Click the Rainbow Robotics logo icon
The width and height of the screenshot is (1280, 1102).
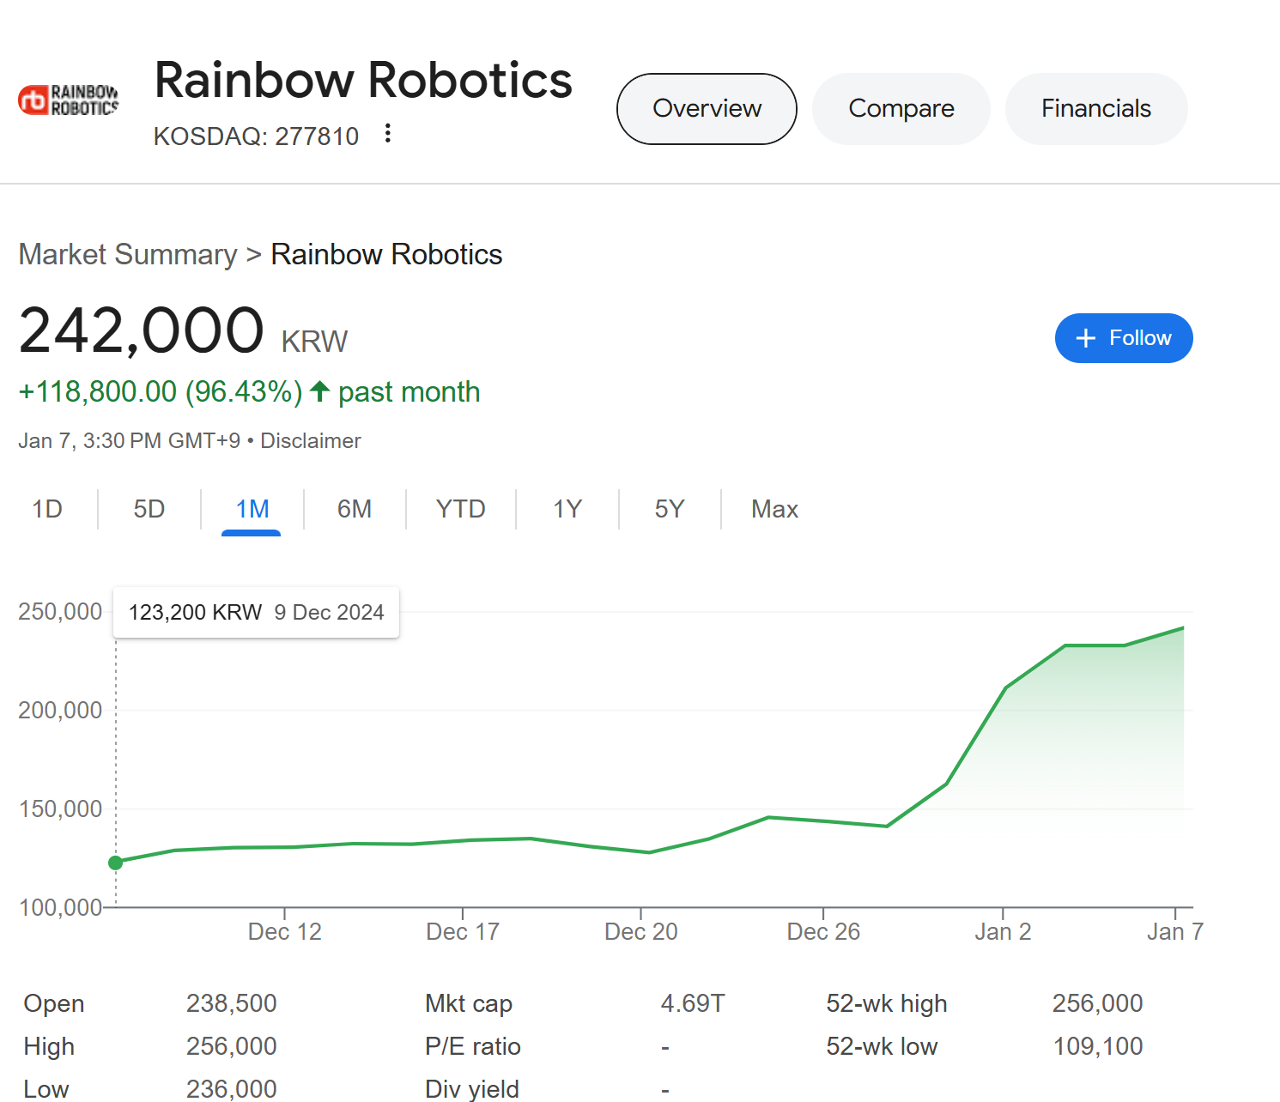tap(68, 100)
